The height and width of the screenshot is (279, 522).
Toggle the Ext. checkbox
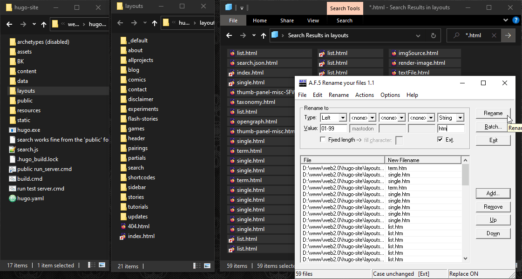tap(440, 140)
